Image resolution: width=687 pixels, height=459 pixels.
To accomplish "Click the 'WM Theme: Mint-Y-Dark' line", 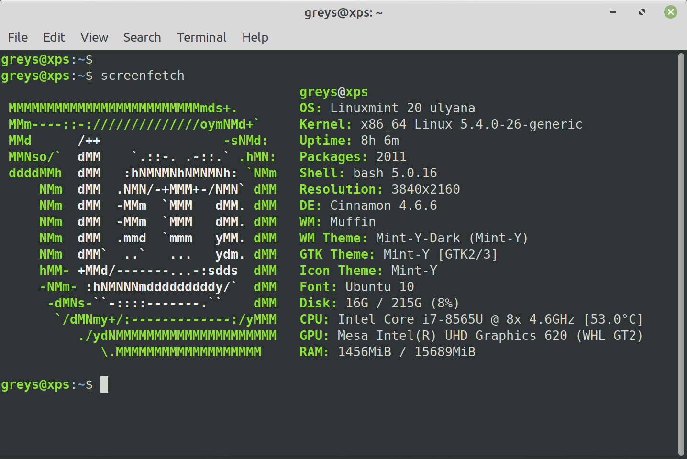I will [x=414, y=238].
